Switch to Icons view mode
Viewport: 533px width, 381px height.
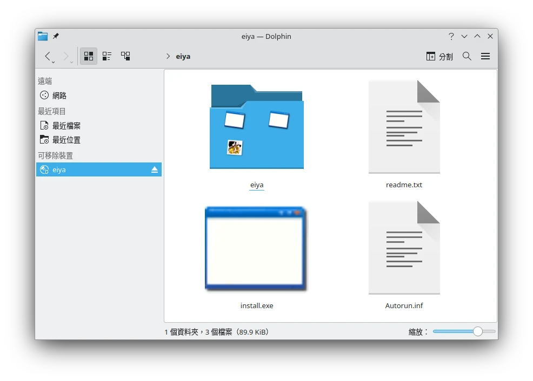[x=89, y=56]
